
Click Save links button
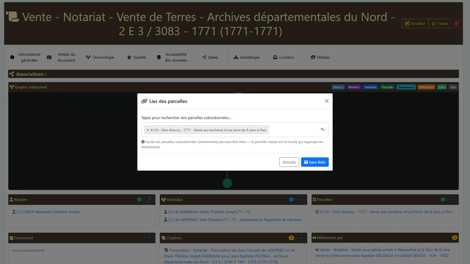(315, 162)
